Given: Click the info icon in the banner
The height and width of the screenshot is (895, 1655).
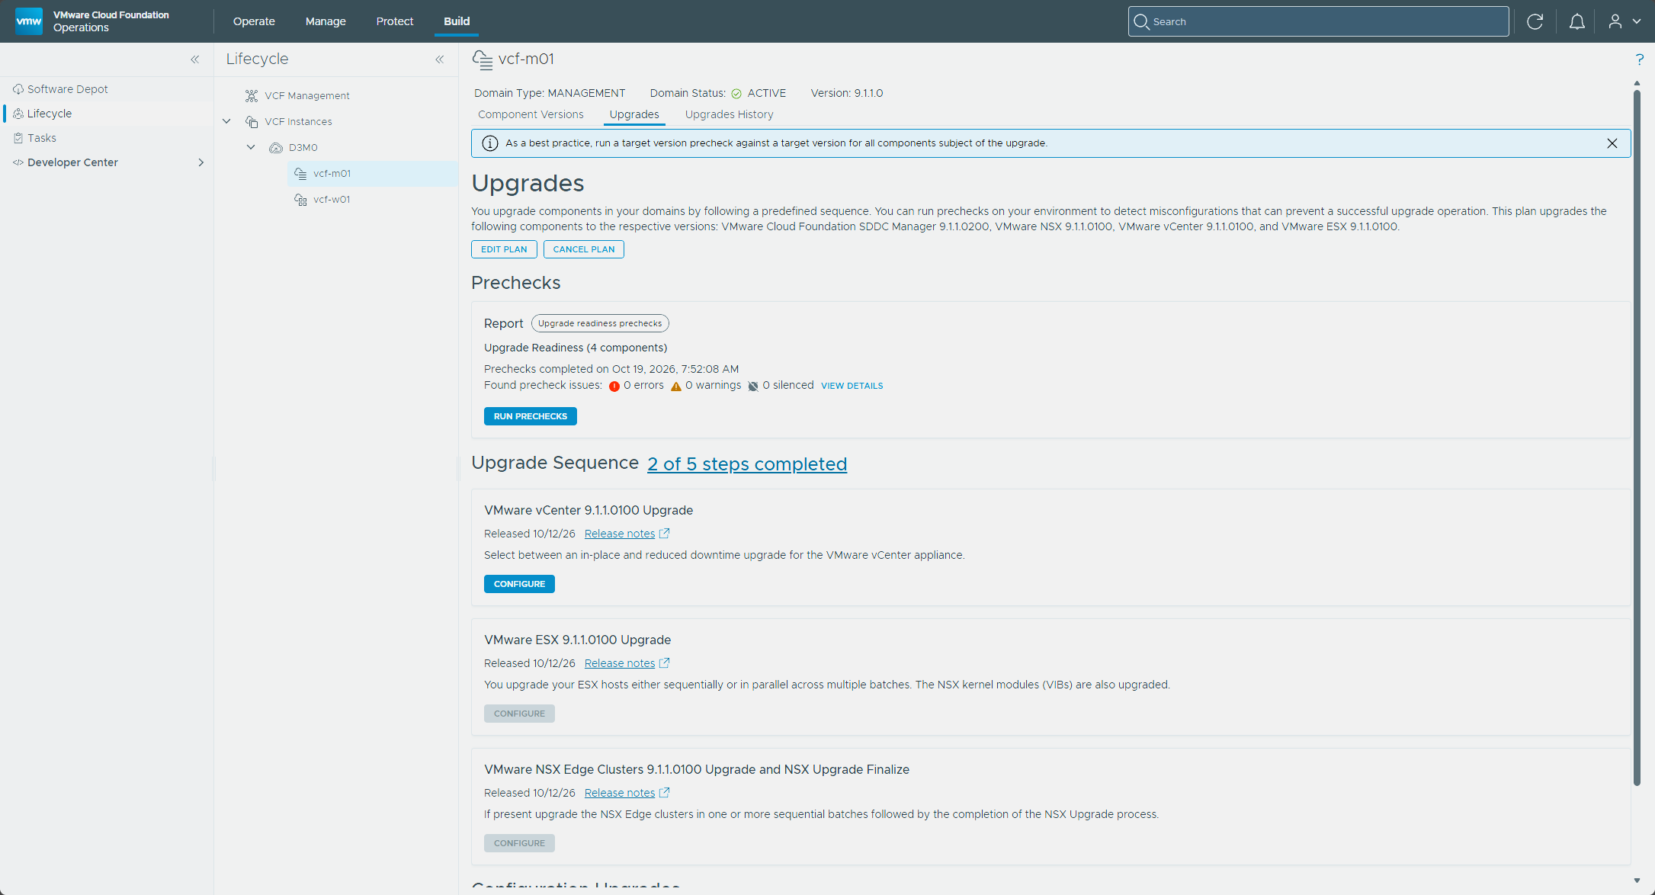Looking at the screenshot, I should tap(490, 143).
